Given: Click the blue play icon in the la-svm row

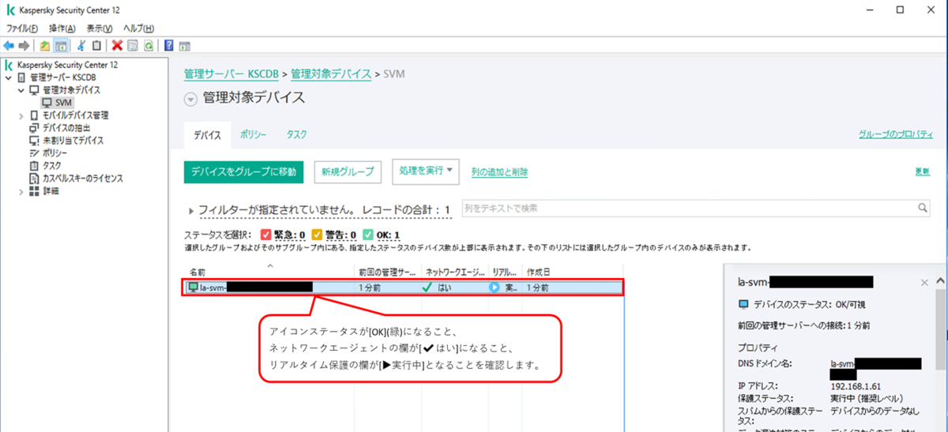Looking at the screenshot, I should pos(495,288).
